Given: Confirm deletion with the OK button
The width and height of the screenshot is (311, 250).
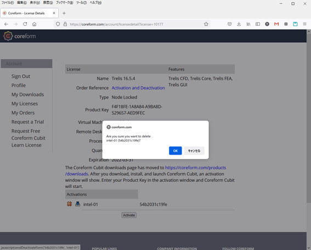Looking at the screenshot, I should click(x=175, y=151).
